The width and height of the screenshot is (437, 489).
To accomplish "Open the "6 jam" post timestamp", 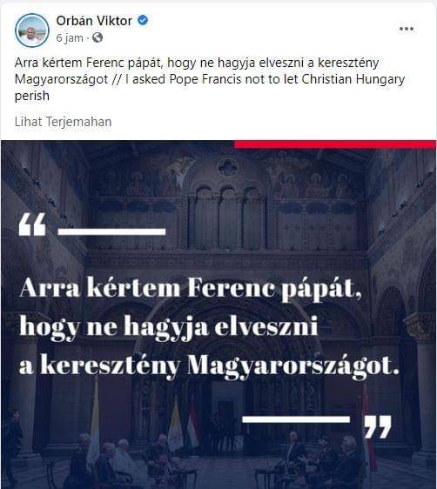I will pos(70,38).
